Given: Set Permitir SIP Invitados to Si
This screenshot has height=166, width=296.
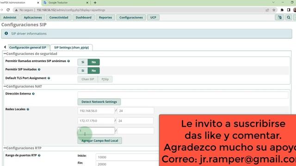Looking at the screenshot, I should pos(83,71).
